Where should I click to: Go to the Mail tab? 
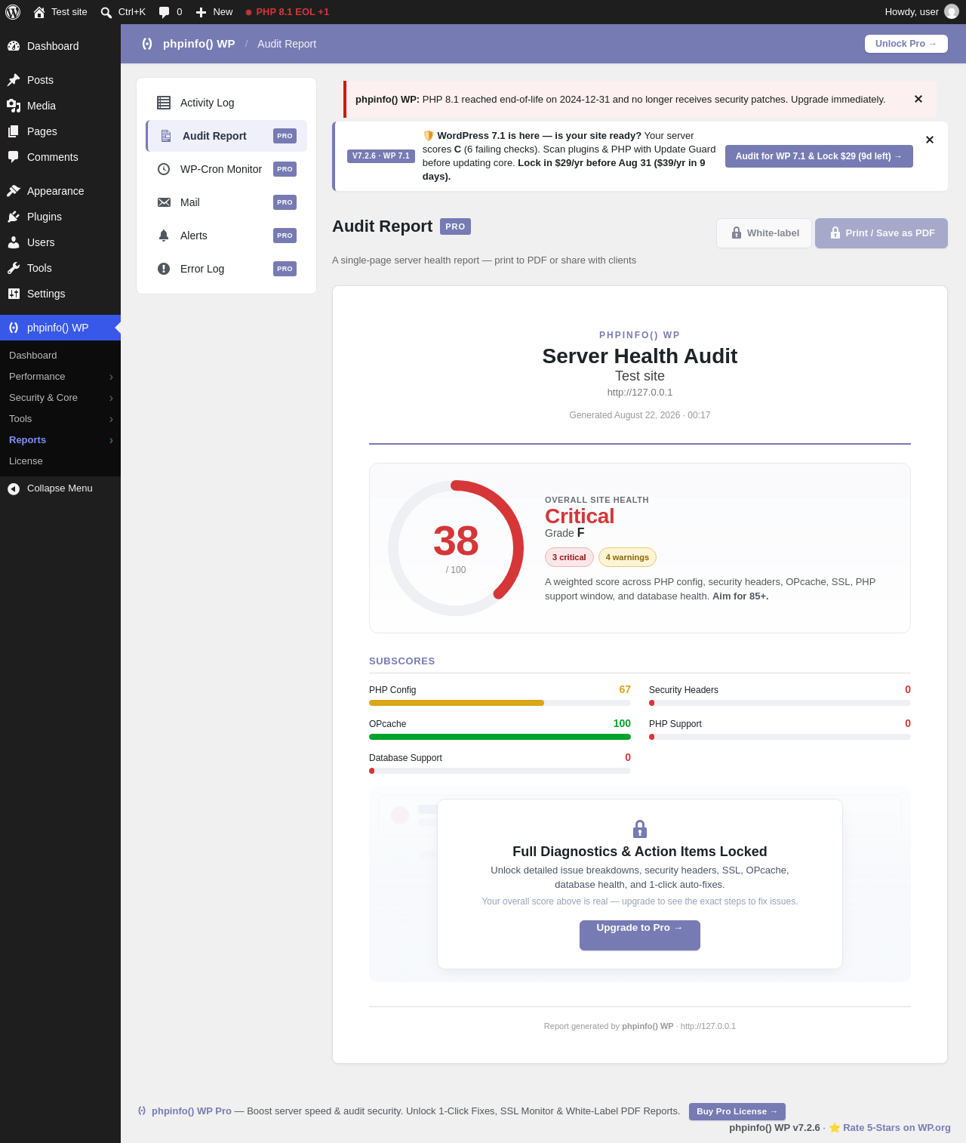pyautogui.click(x=226, y=202)
